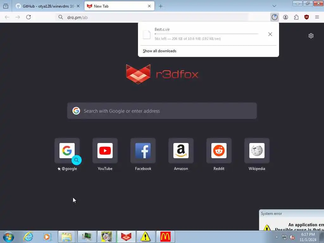Close the New Tab tab
The height and width of the screenshot is (243, 324).
(x=149, y=6)
